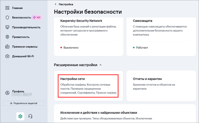Click the ИИ sparkle badge
The width and height of the screenshot is (199, 123).
37,18
